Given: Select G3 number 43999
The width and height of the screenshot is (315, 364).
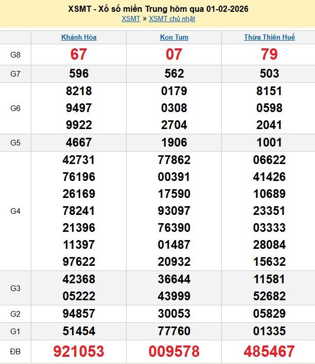Looking at the screenshot, I should [174, 297].
